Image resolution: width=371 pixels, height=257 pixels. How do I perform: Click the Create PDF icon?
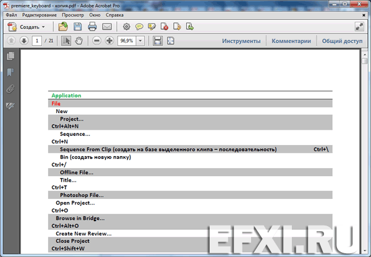click(12, 27)
